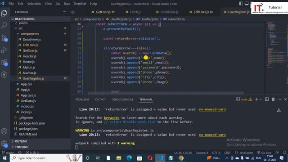Open the Selection menu
This screenshot has height=162, width=288.
[34, 4]
